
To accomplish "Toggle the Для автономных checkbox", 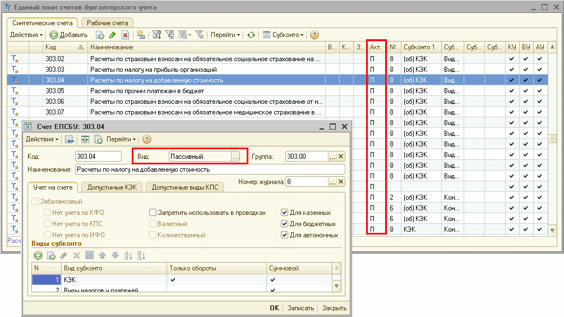I will [x=284, y=235].
